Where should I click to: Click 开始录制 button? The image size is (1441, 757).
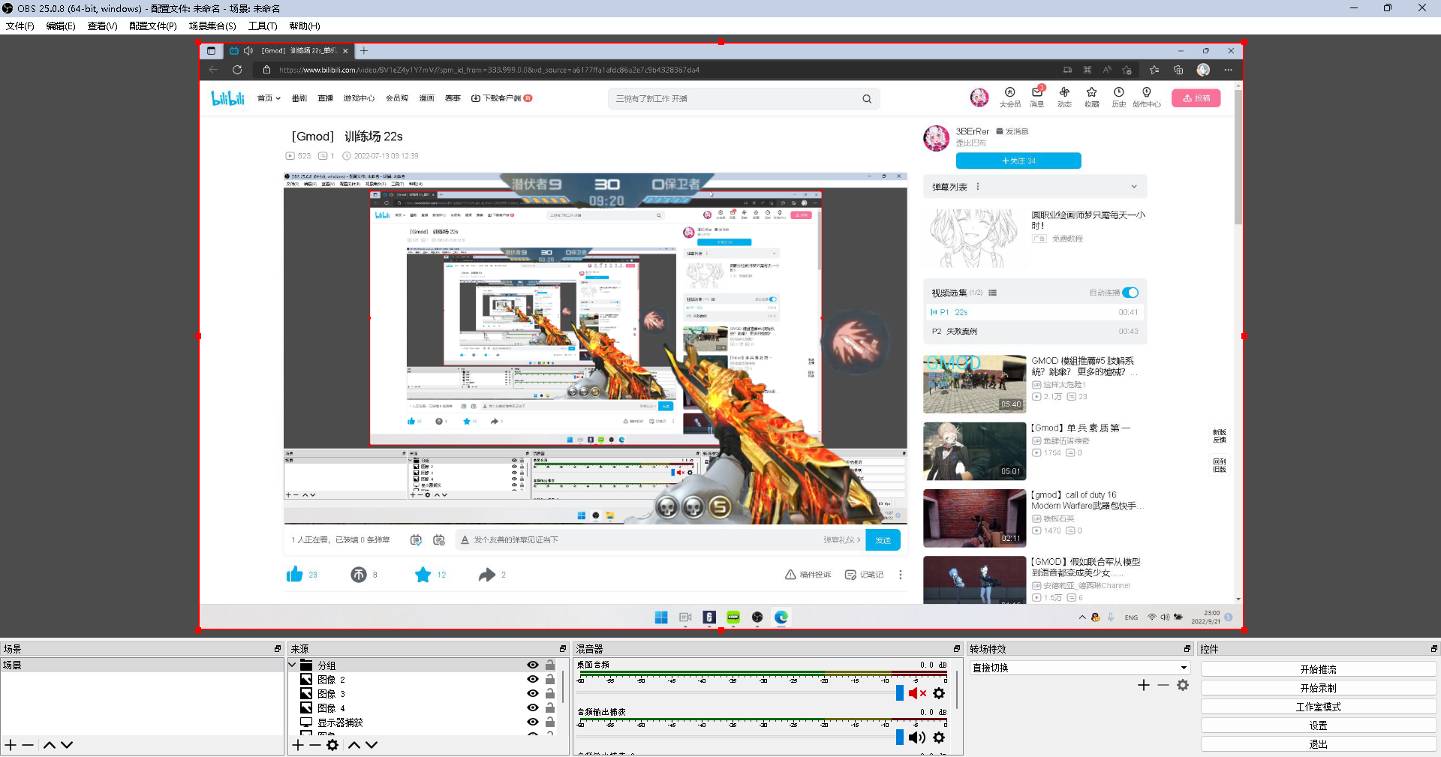(x=1319, y=688)
